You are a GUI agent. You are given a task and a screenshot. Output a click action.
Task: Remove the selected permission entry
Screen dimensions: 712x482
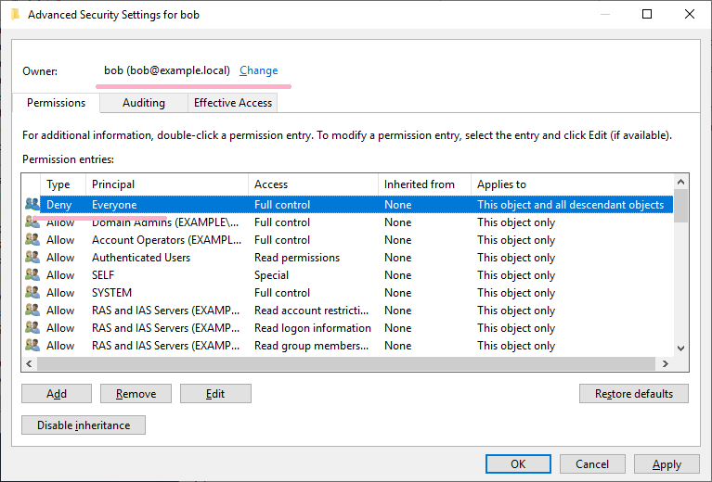[136, 394]
